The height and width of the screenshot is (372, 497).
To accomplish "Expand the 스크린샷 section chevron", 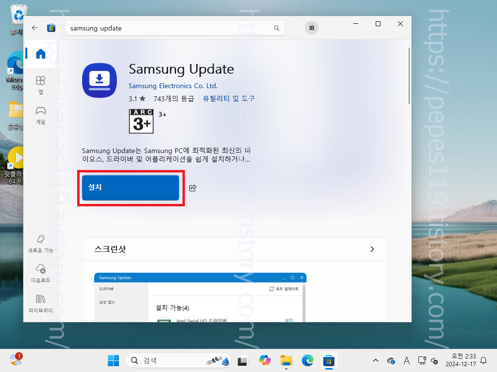I will coord(372,249).
